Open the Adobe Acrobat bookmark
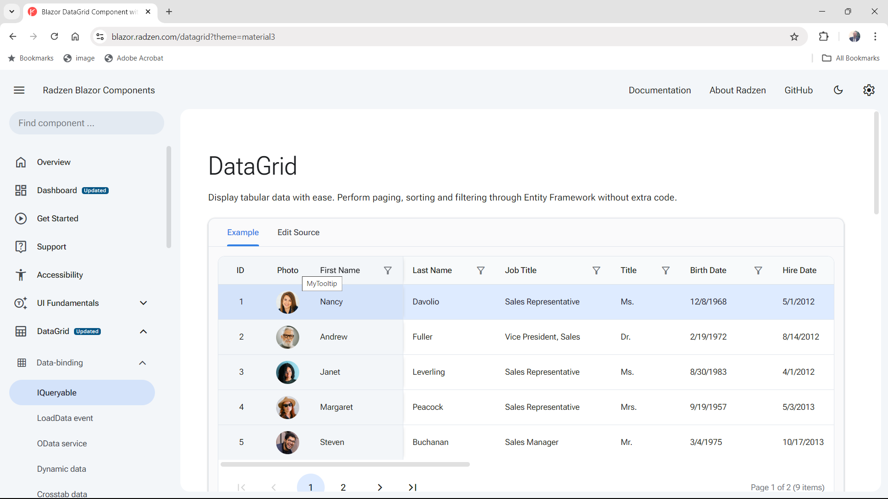Viewport: 888px width, 499px height. pyautogui.click(x=134, y=58)
